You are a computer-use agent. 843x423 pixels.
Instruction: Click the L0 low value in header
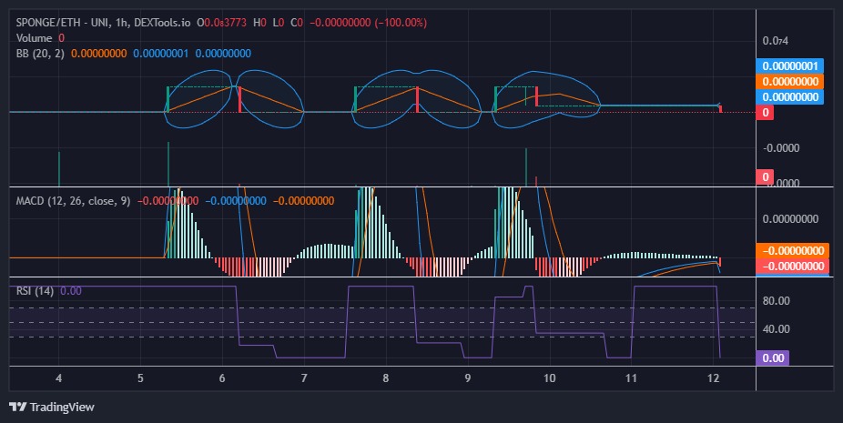(x=278, y=23)
